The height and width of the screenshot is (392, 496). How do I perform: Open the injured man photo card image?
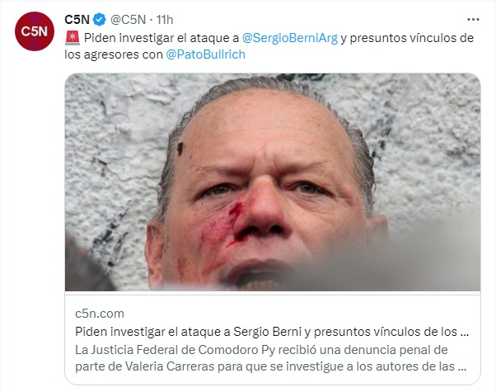click(x=273, y=182)
